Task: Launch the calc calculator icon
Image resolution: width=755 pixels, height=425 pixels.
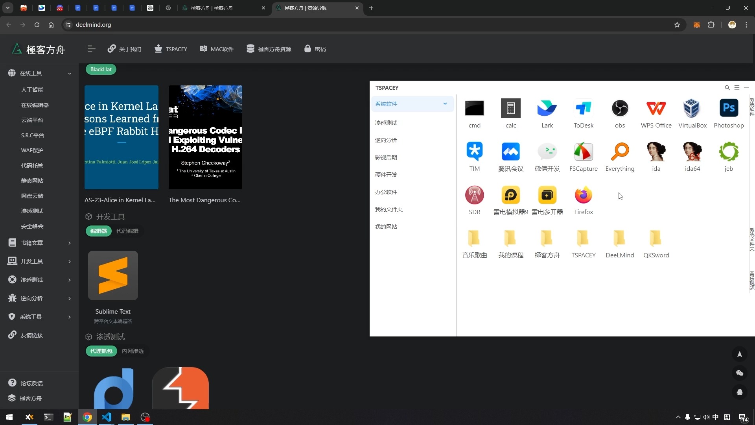Action: 510,109
